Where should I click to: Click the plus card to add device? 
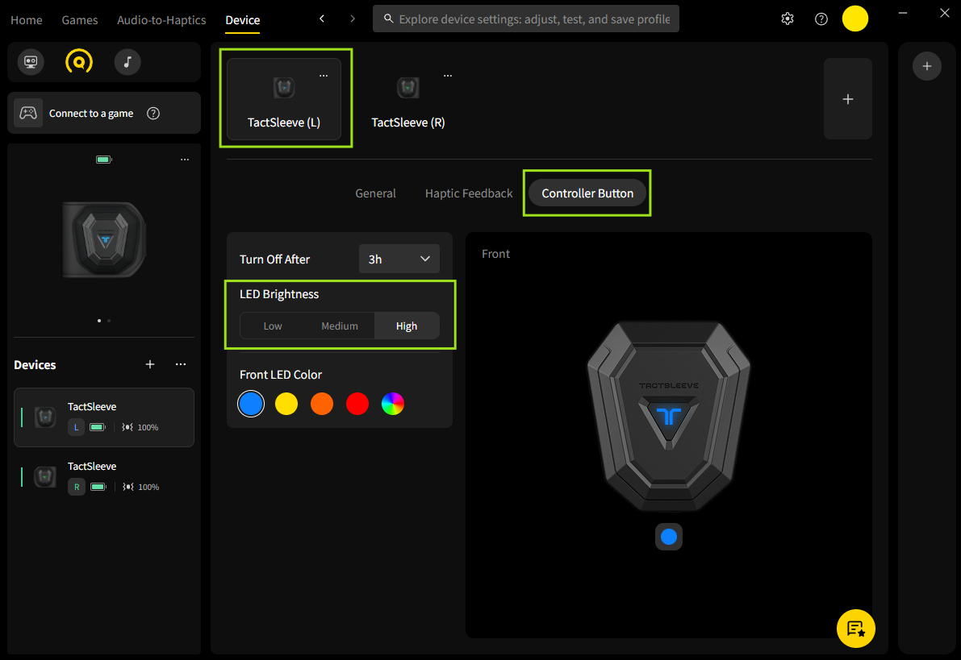coord(847,99)
